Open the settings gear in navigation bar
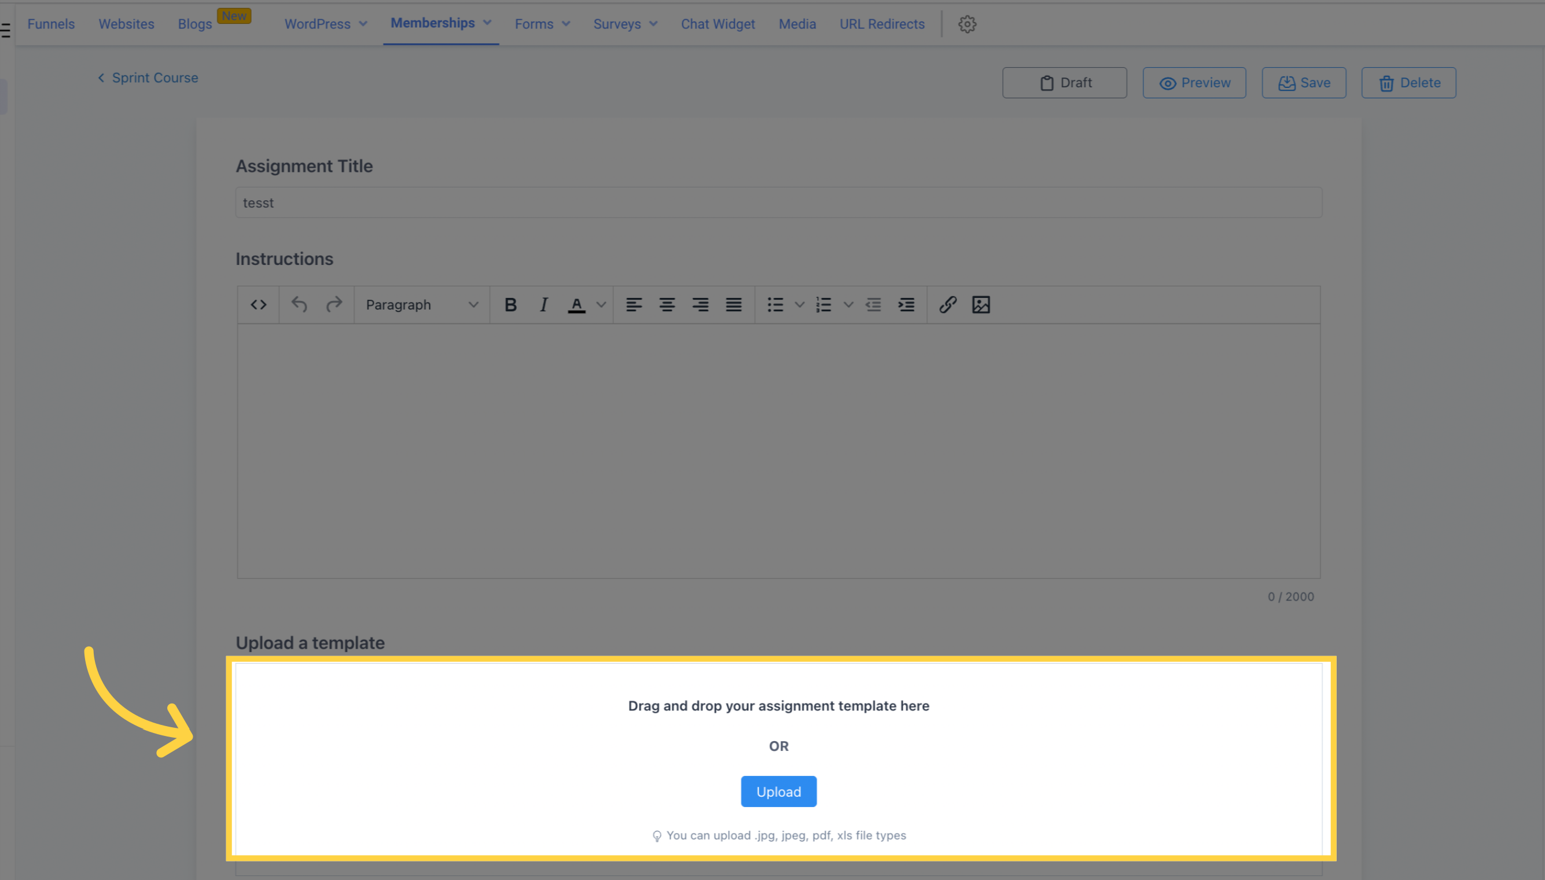Screen dimensions: 1545x880 (967, 24)
